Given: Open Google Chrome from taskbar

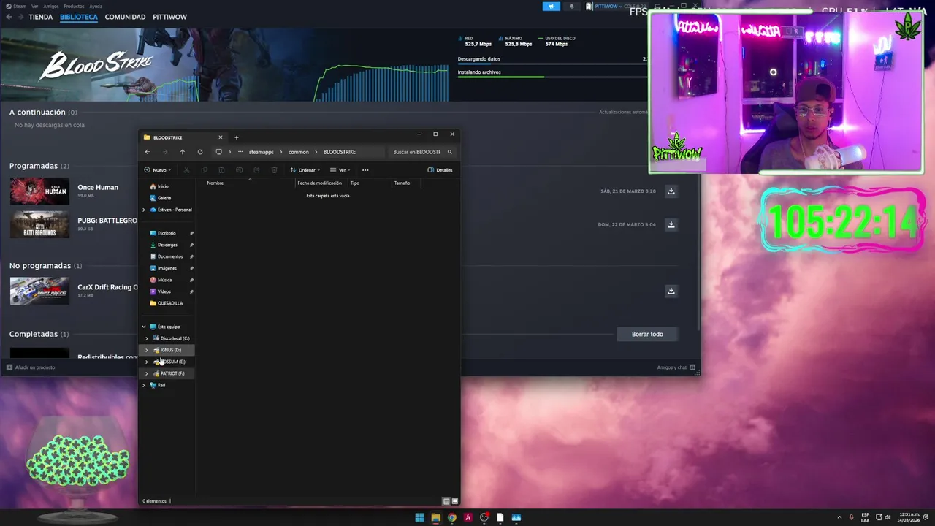Looking at the screenshot, I should [x=452, y=517].
